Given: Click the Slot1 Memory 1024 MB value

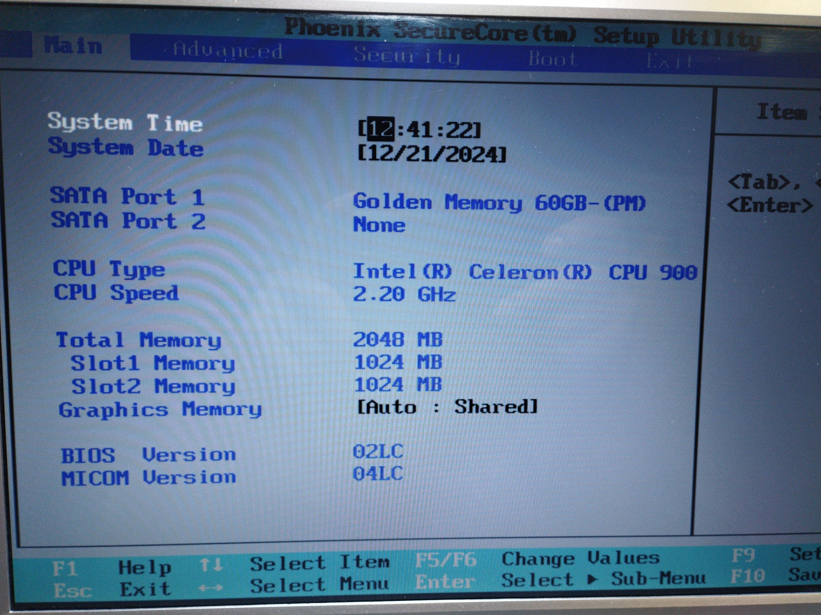Looking at the screenshot, I should coord(398,362).
